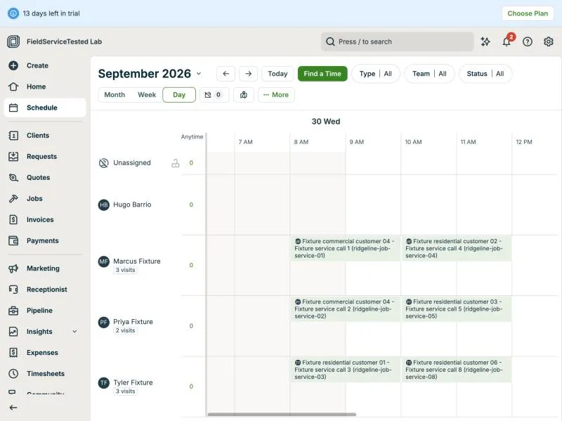
Task: Click FieldServiceTested Lab logo icon
Action: click(x=13, y=41)
